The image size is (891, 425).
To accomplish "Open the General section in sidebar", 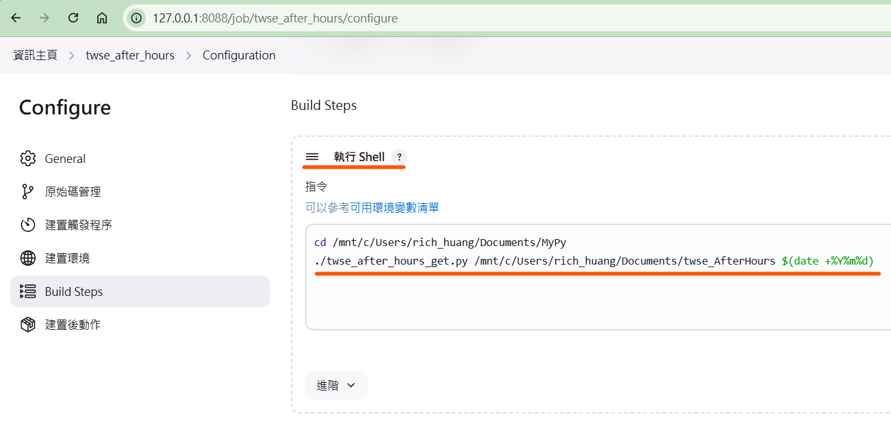I will [65, 158].
